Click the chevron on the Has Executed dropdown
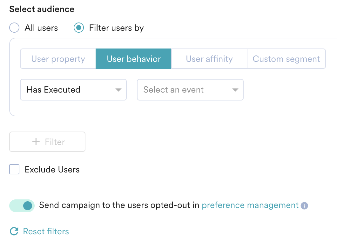Screen dimensions: 337x246 click(118, 90)
